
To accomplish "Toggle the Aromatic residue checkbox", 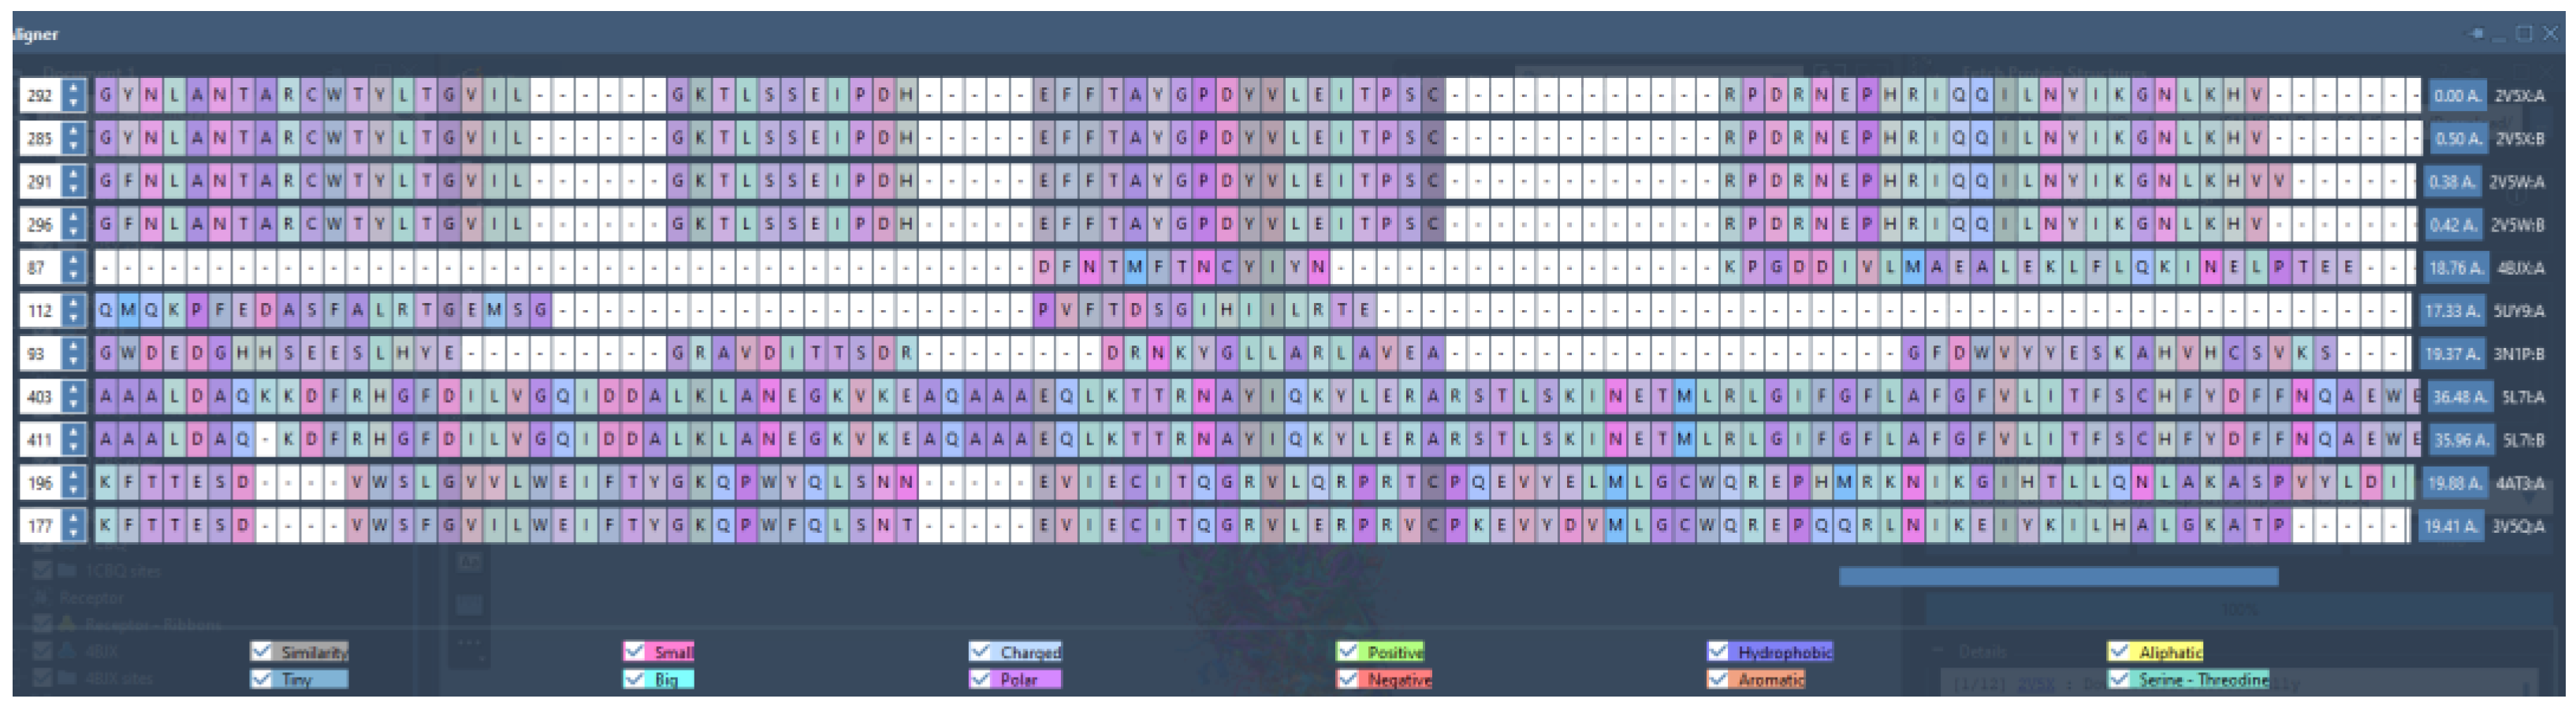I will tap(1718, 679).
